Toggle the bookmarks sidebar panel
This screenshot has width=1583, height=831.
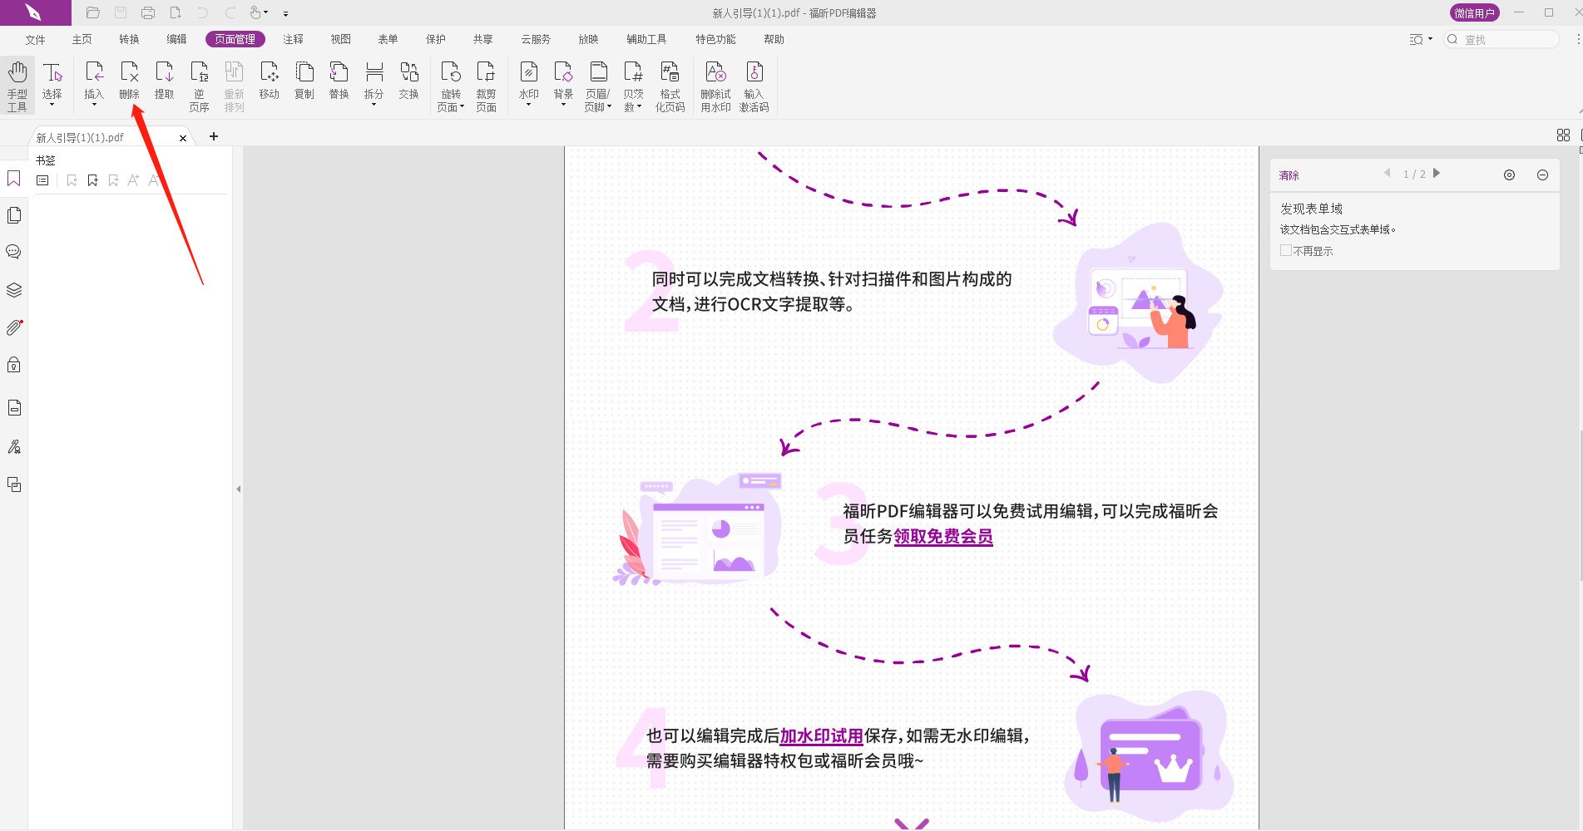point(13,178)
